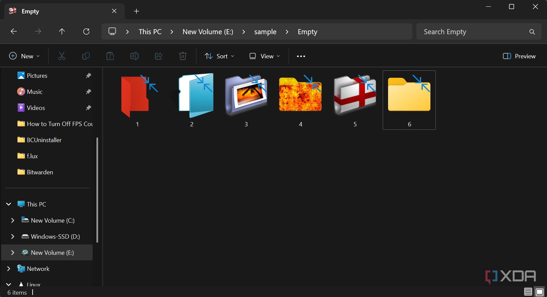Click the Delete trash can icon
This screenshot has width=547, height=297.
(183, 56)
